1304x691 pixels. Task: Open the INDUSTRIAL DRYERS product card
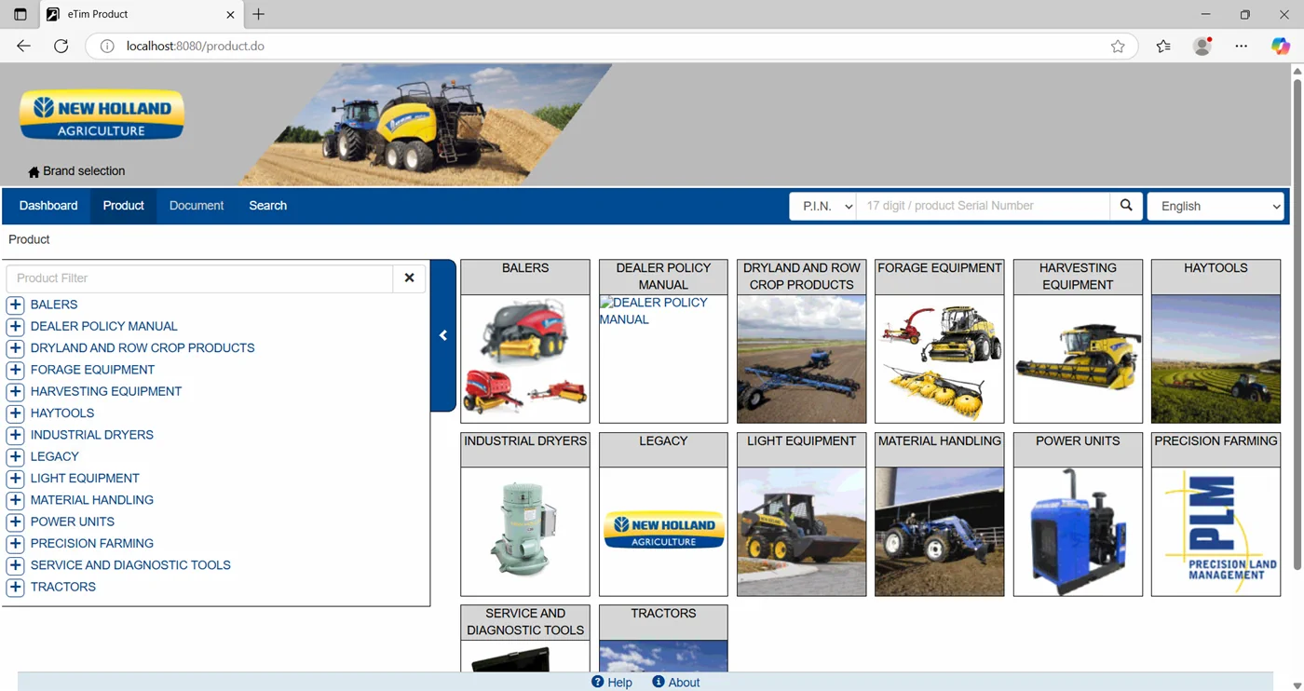click(x=525, y=514)
